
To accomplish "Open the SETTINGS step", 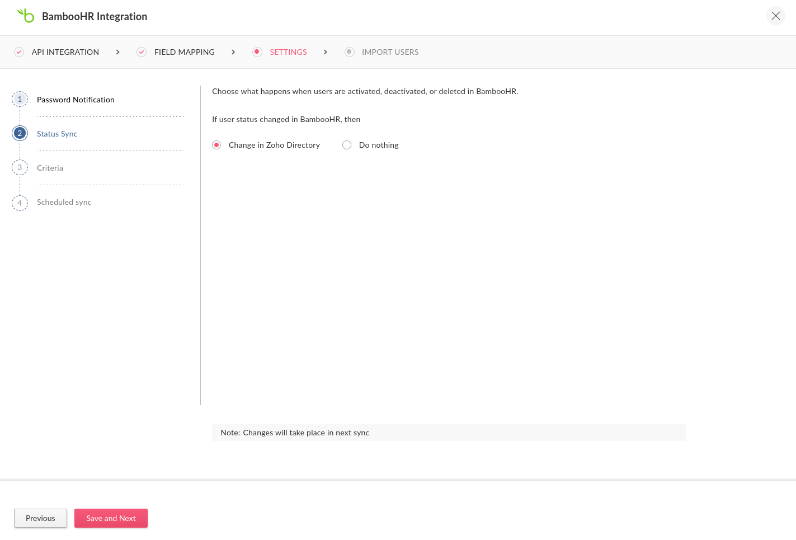I will [x=288, y=52].
